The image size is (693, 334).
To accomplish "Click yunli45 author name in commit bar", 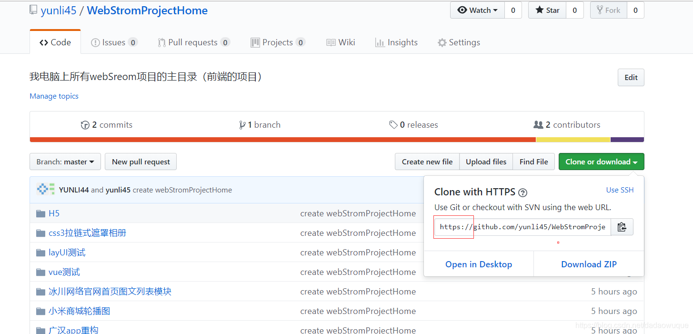I will [x=118, y=190].
